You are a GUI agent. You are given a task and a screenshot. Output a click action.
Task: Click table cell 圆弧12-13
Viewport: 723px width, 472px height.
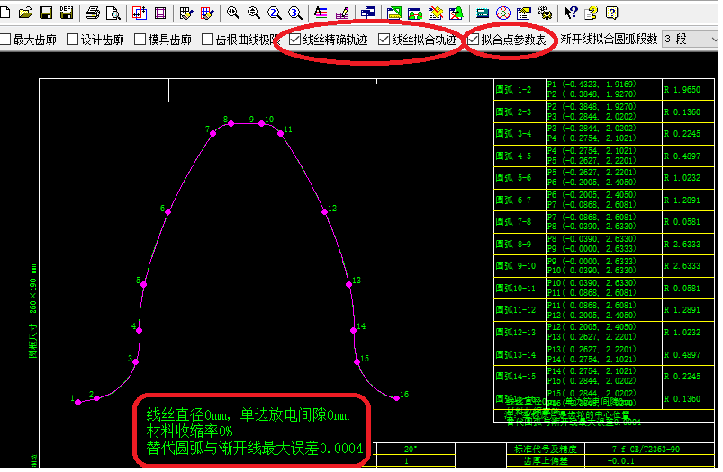520,332
